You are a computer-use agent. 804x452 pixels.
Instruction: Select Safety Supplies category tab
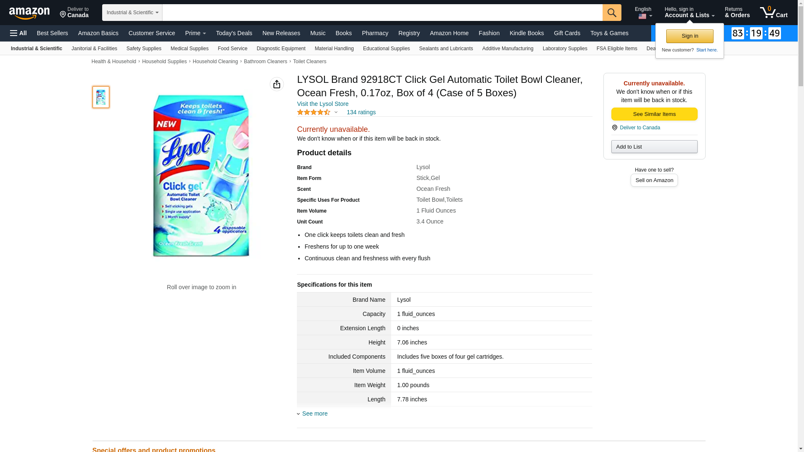(x=144, y=49)
